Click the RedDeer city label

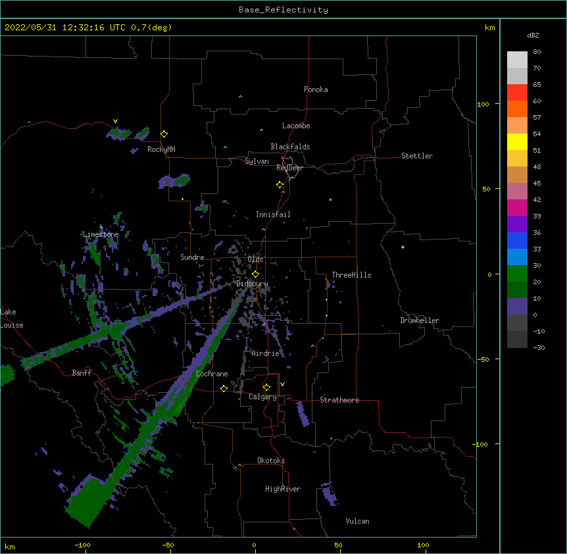[x=289, y=168]
